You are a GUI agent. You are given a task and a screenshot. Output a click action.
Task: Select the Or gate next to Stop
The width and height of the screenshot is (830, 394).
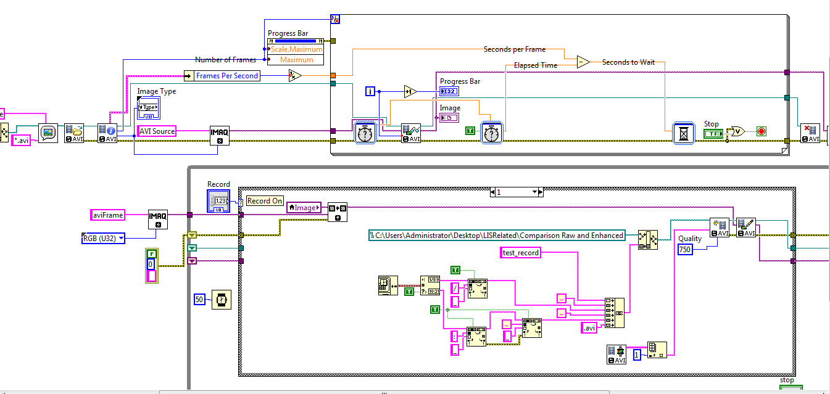737,131
